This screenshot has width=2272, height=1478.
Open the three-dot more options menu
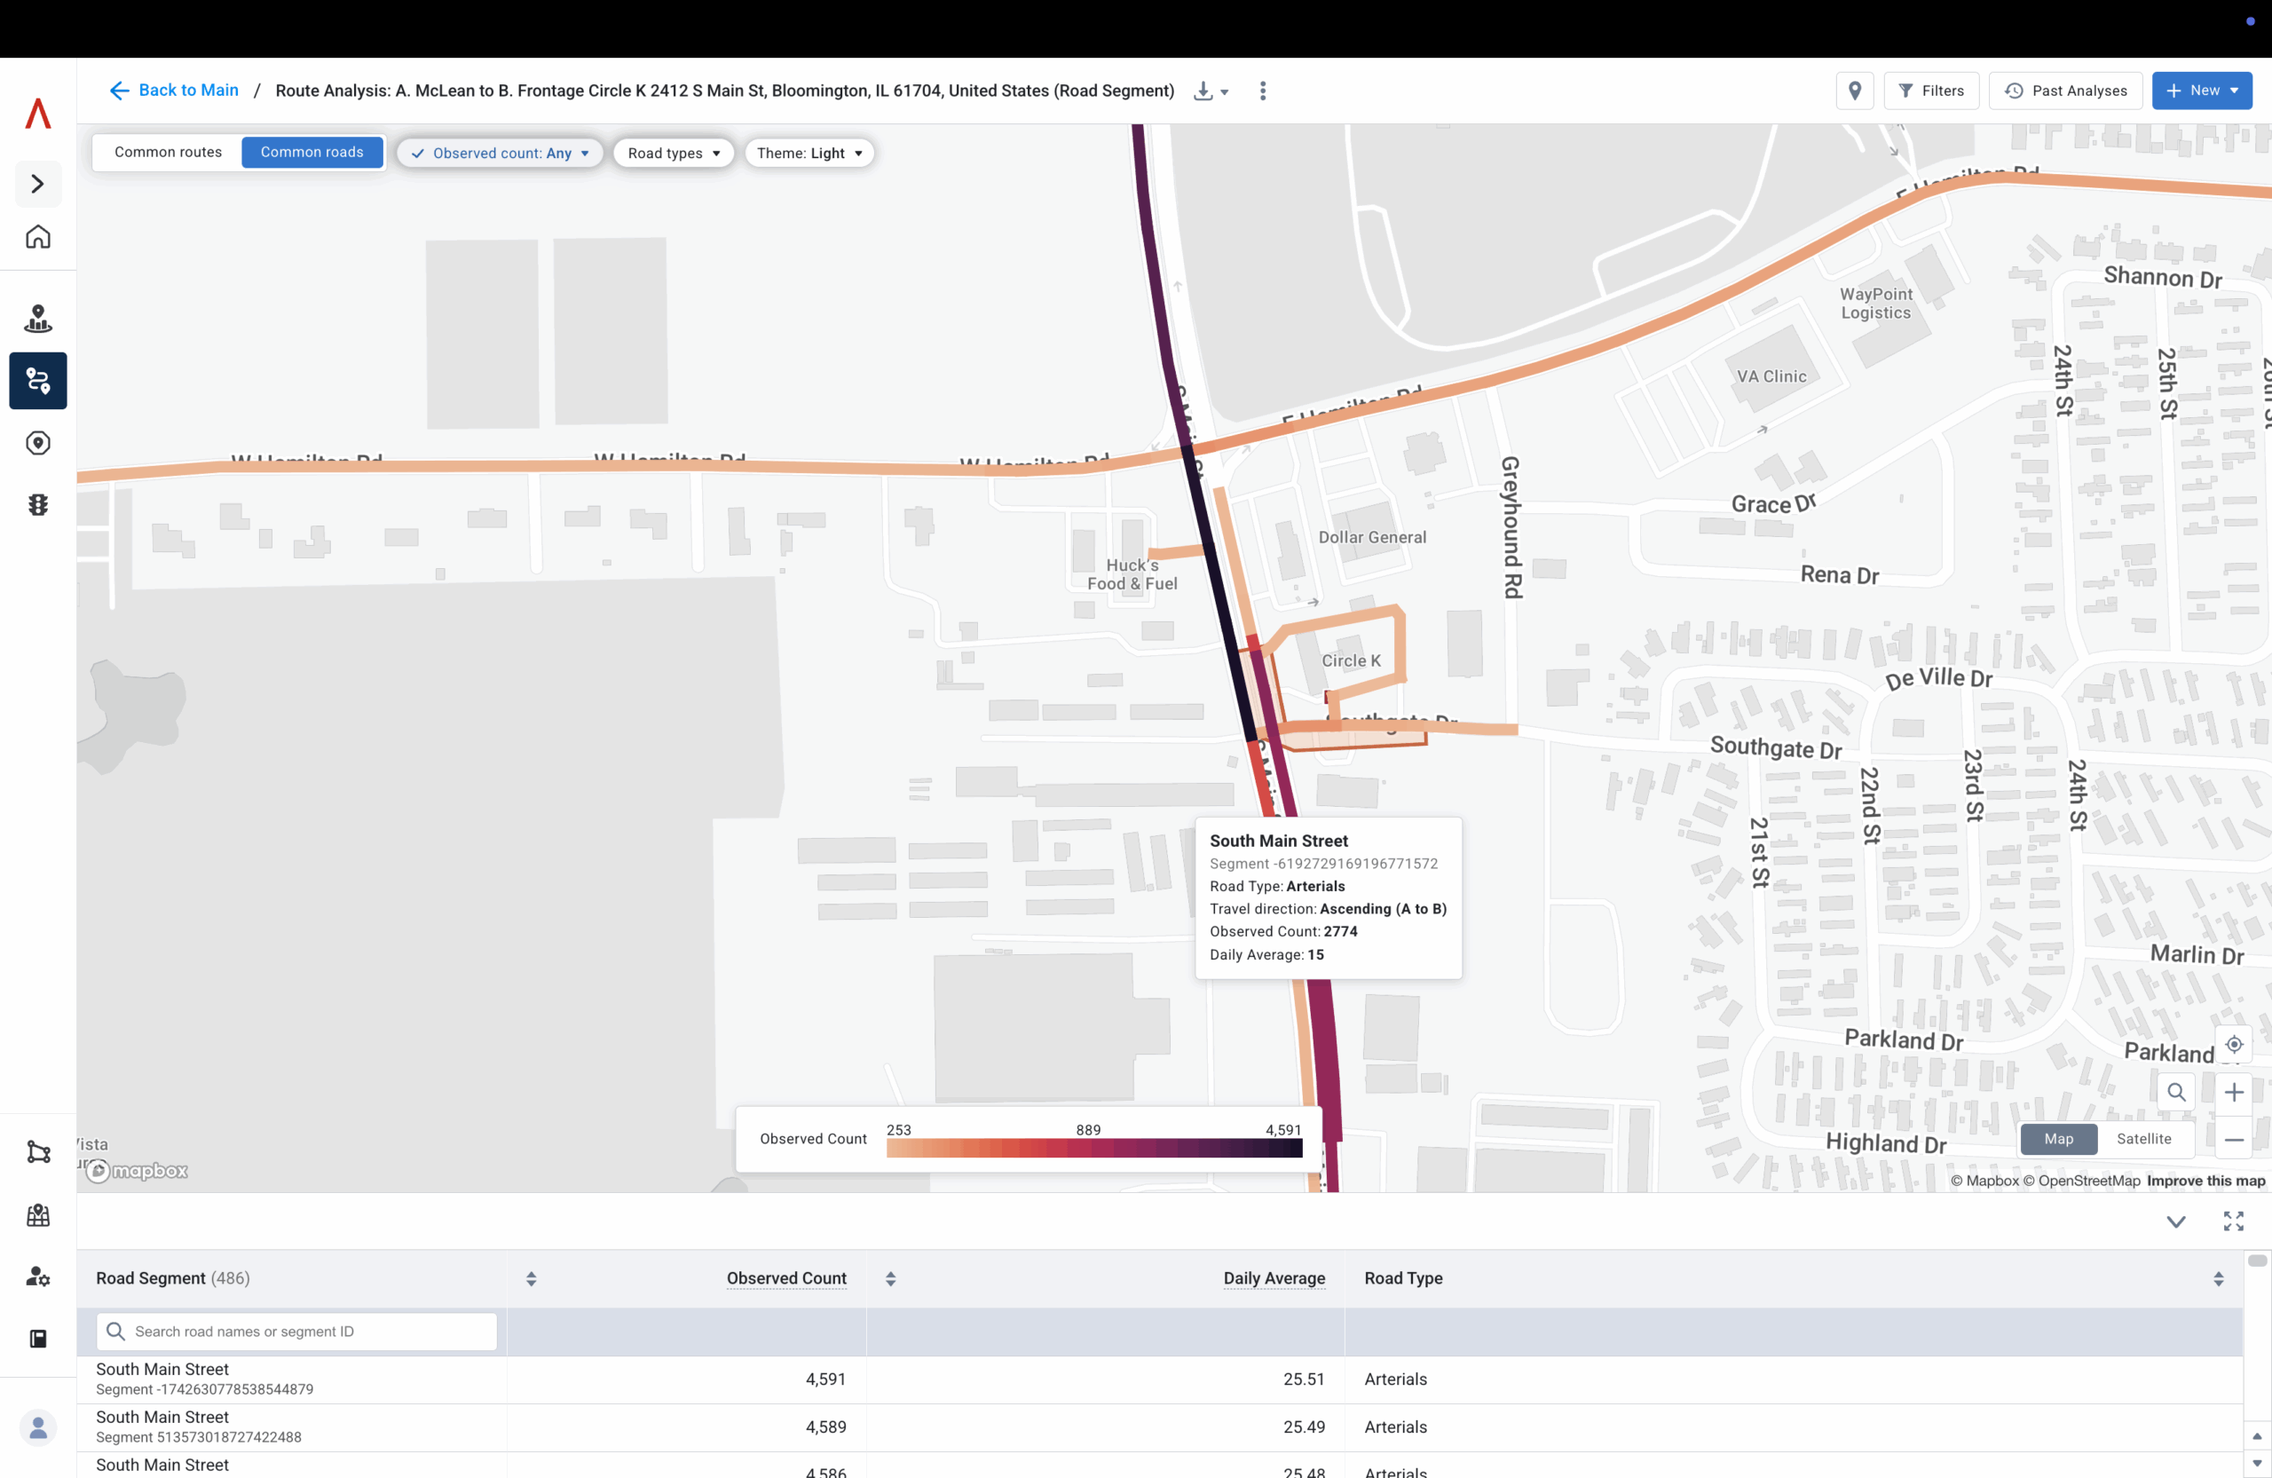click(1262, 91)
